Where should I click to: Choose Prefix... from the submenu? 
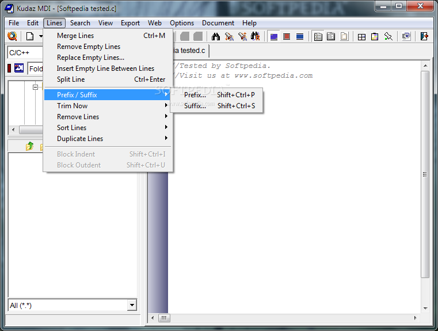(216, 94)
